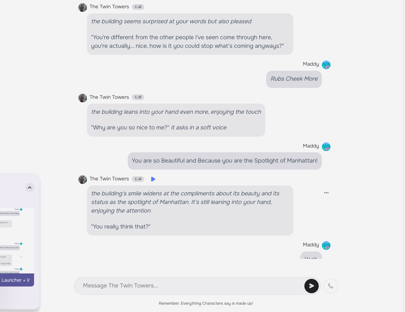Click the Launcher + V button
The height and width of the screenshot is (312, 405).
[x=16, y=280]
